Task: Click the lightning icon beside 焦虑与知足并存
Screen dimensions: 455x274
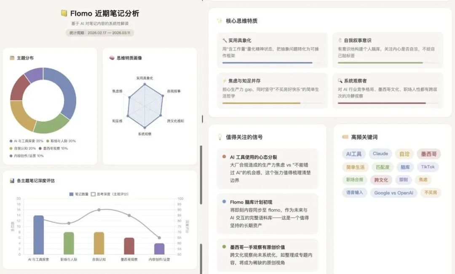Action: (x=224, y=81)
